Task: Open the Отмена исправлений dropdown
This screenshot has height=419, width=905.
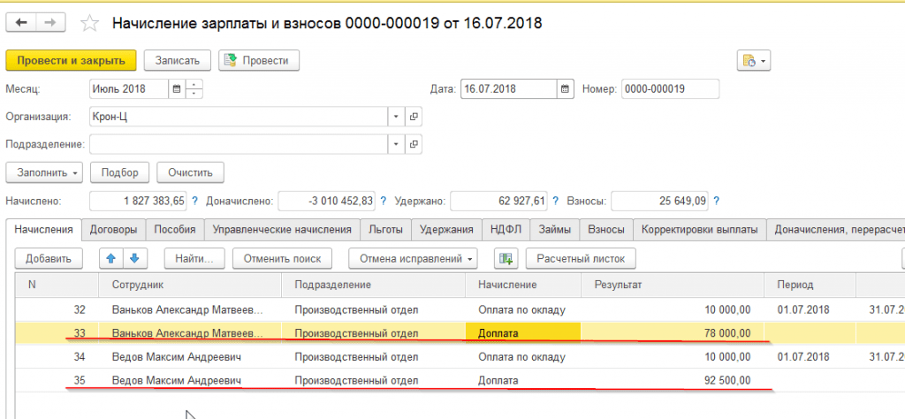Action: [414, 258]
